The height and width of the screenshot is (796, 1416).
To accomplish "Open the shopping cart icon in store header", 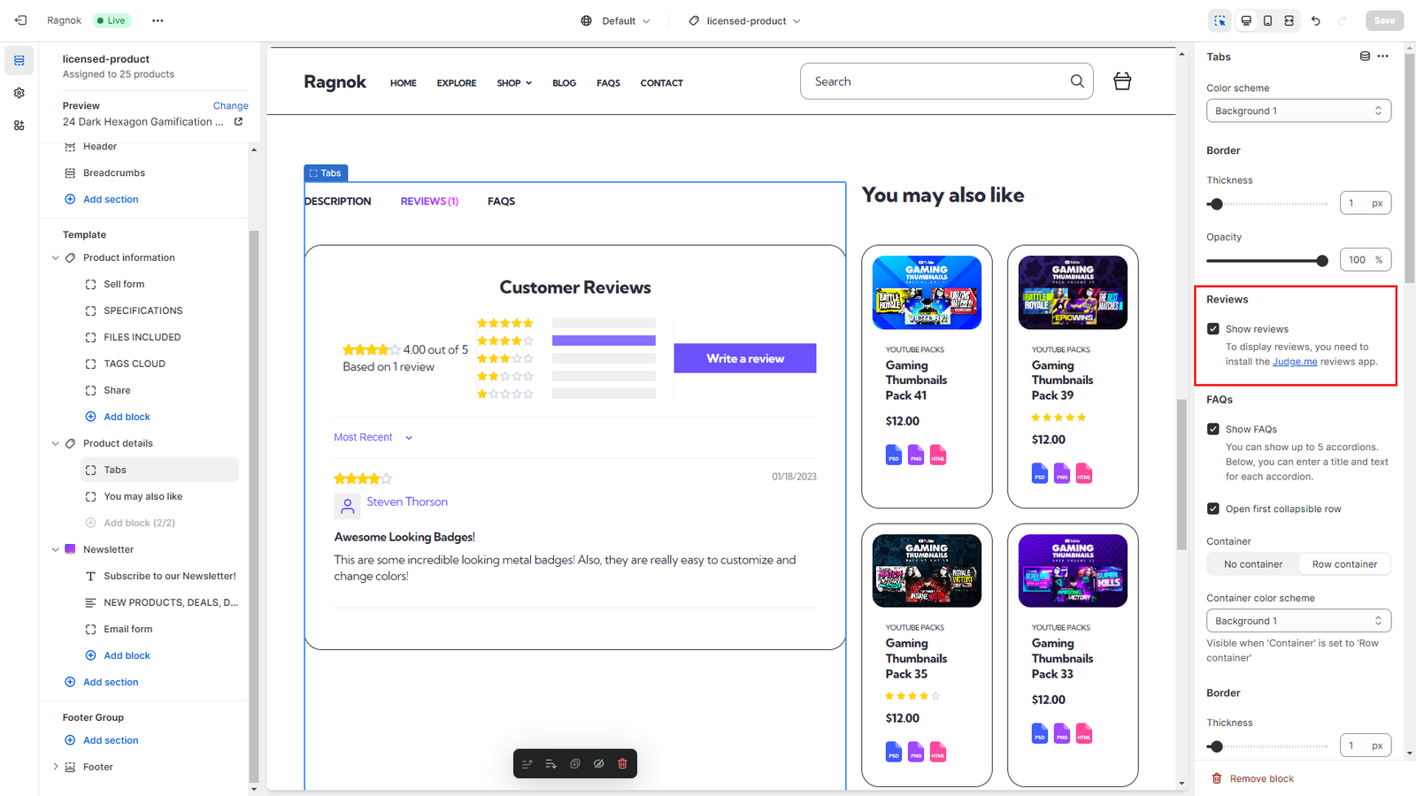I will (1122, 81).
